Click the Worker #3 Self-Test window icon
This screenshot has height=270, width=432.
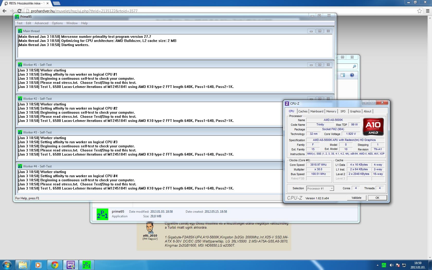click(x=20, y=132)
